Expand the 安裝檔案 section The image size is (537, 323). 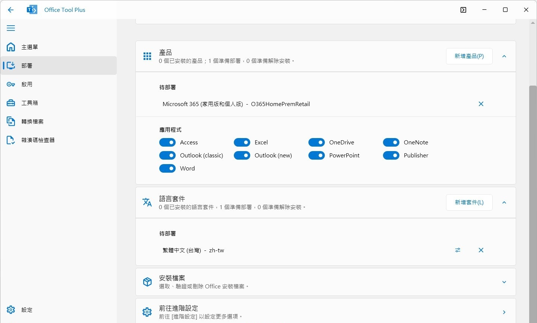[504, 282]
